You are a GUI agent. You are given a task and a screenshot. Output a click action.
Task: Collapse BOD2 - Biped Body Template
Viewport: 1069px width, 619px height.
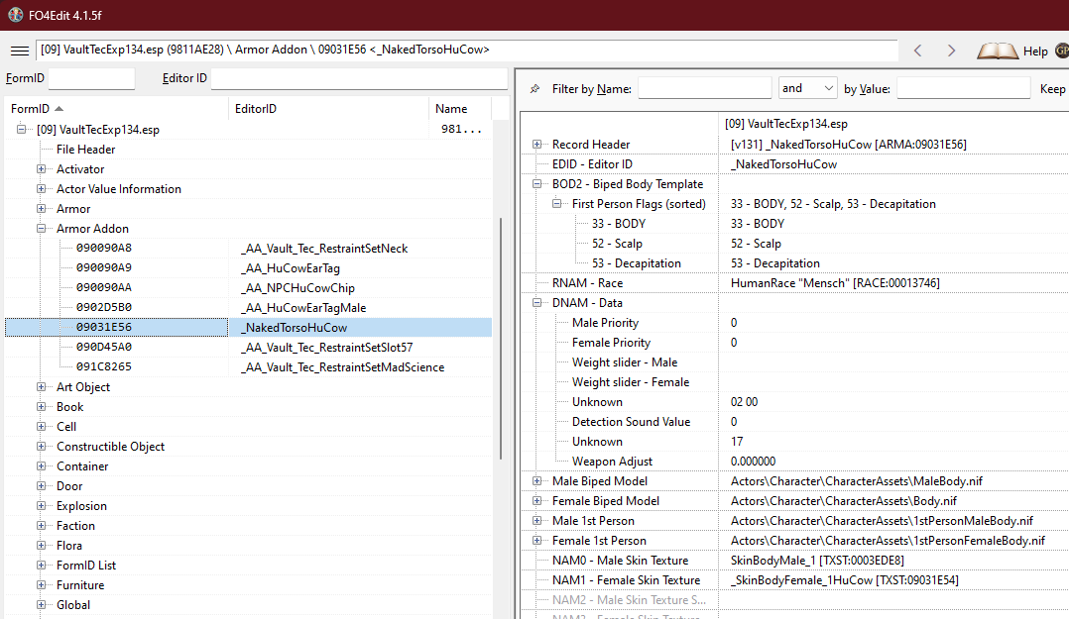(537, 183)
